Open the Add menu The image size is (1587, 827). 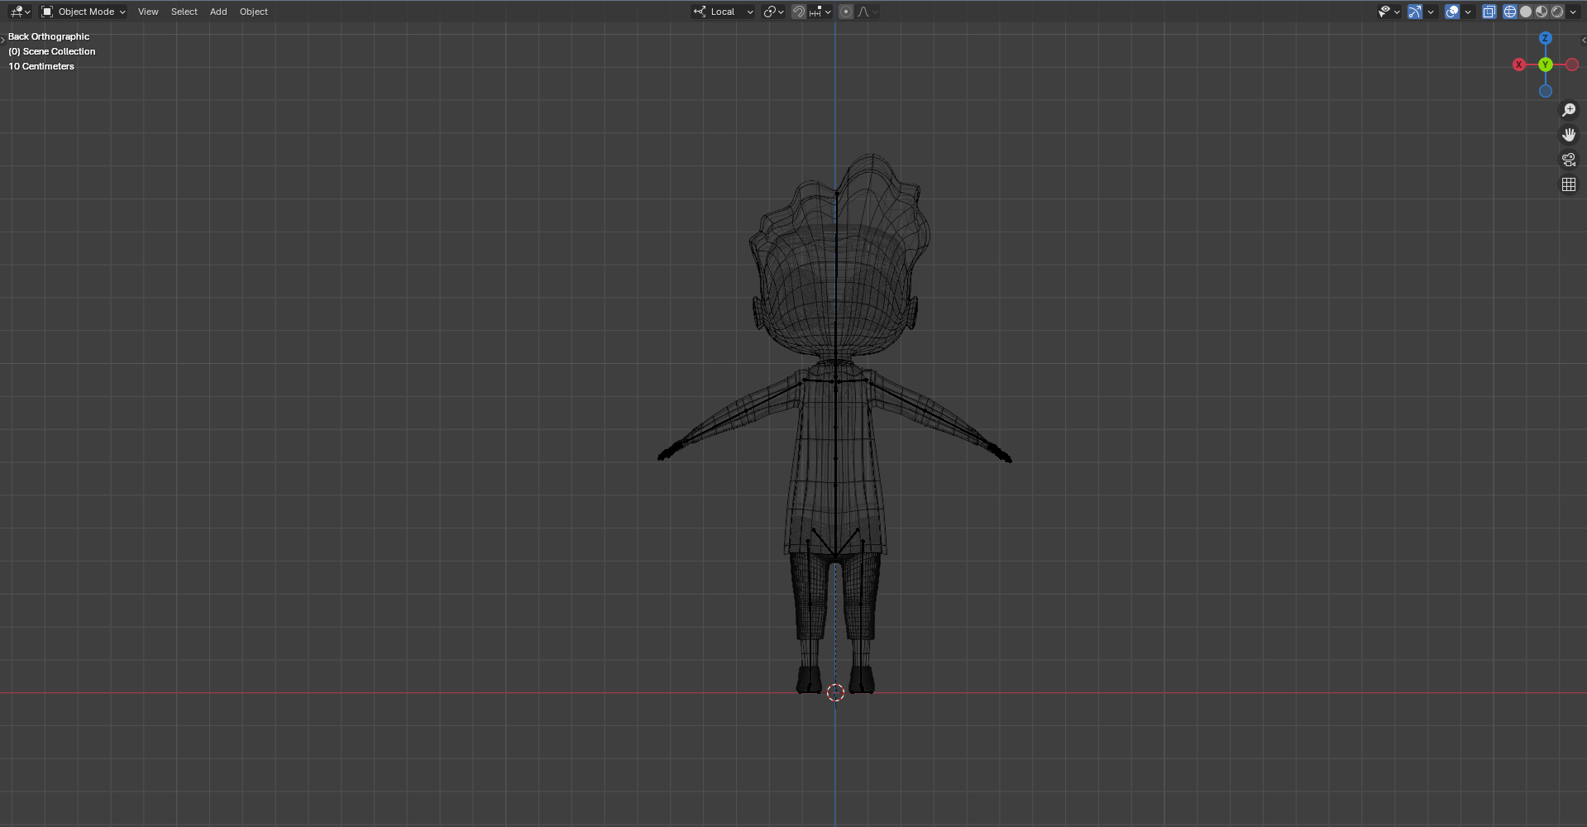(218, 12)
